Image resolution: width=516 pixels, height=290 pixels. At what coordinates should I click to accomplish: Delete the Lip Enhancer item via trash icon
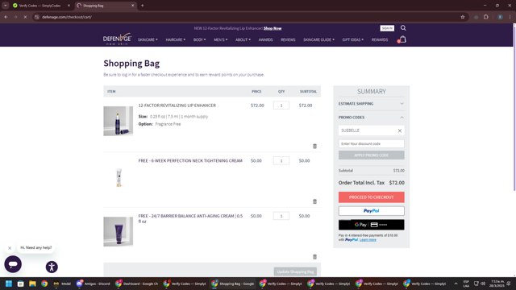point(314,147)
